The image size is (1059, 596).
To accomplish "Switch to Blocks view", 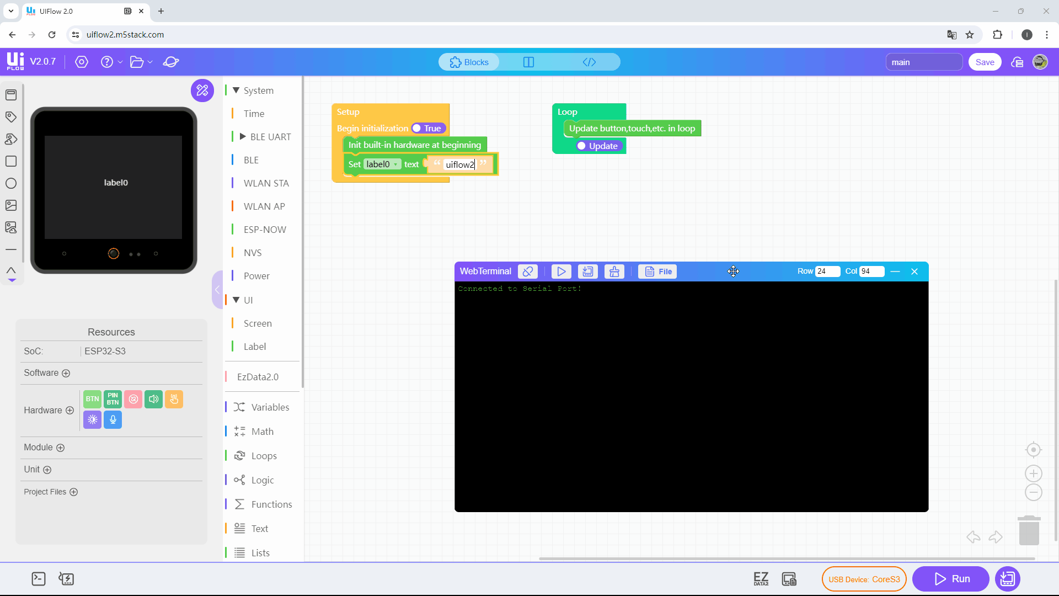I will pyautogui.click(x=469, y=62).
